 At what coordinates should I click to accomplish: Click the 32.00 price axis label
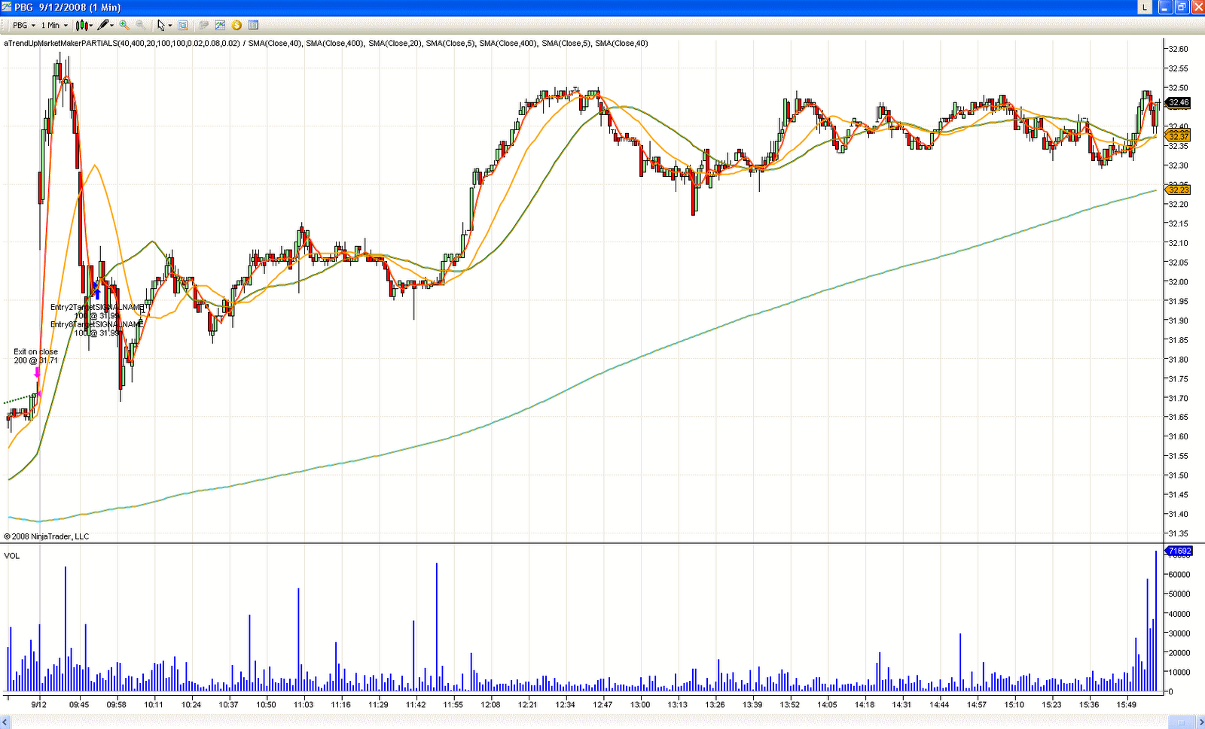coord(1178,281)
